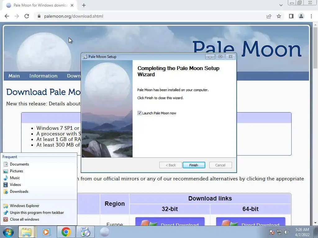Click the Finish button in setup wizard

coord(194,165)
